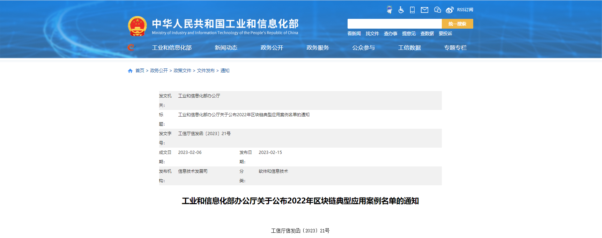The image size is (602, 238).
Task: Open the wheelchair accessibility icon
Action: pos(401,10)
